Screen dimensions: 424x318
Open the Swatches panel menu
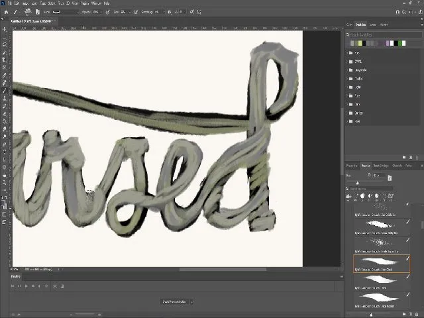[x=422, y=25]
